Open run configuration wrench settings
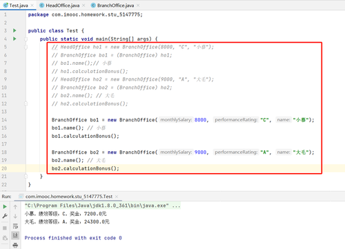 pos(5,216)
